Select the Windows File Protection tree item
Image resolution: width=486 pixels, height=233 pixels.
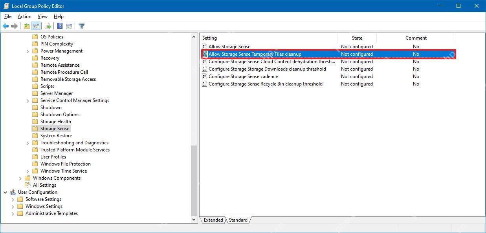[65, 164]
